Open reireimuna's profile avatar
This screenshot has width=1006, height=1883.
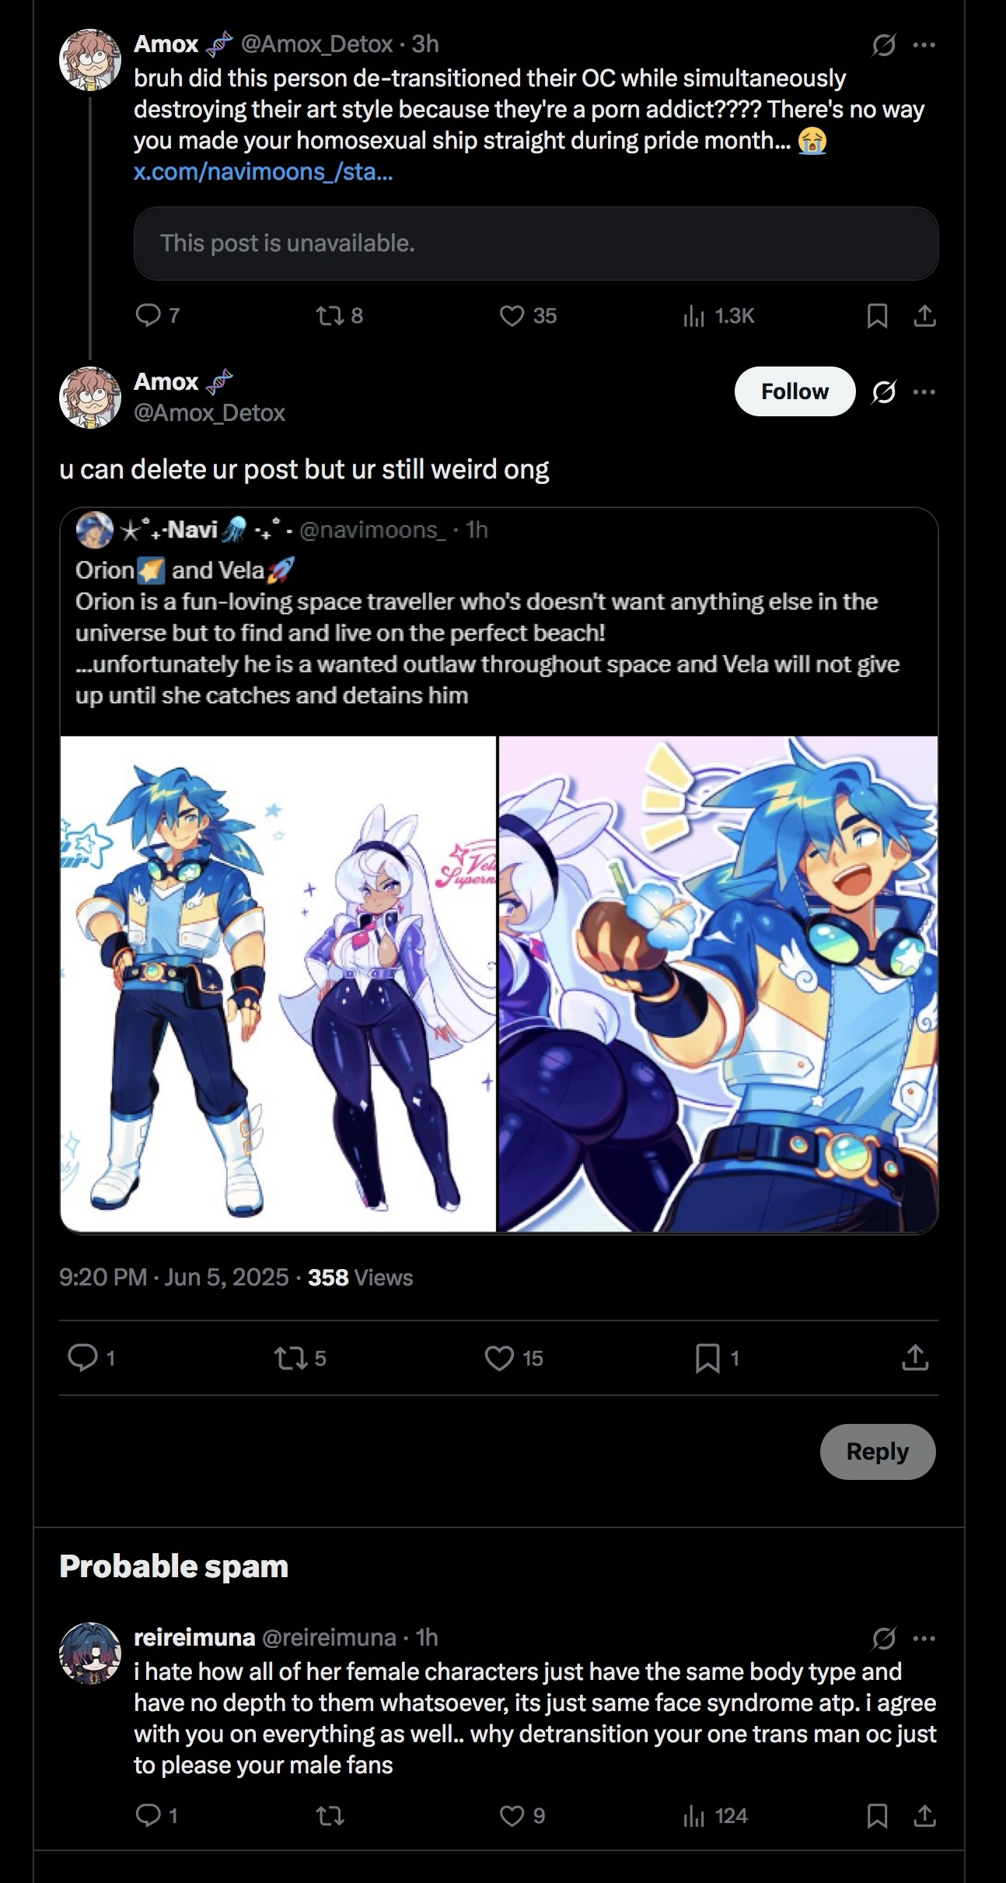click(90, 1653)
